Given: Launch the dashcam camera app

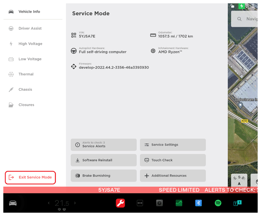Looking at the screenshot, I should 159,203.
